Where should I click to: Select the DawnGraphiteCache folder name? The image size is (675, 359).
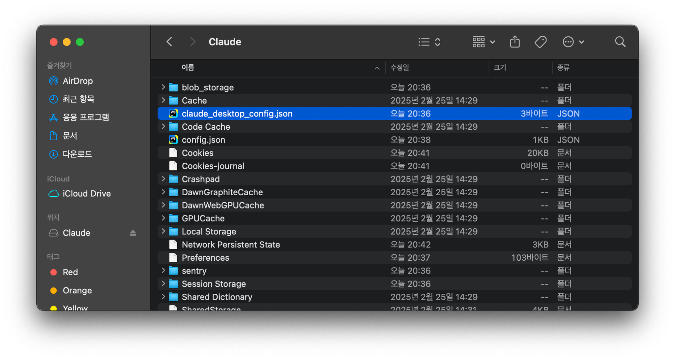point(222,192)
